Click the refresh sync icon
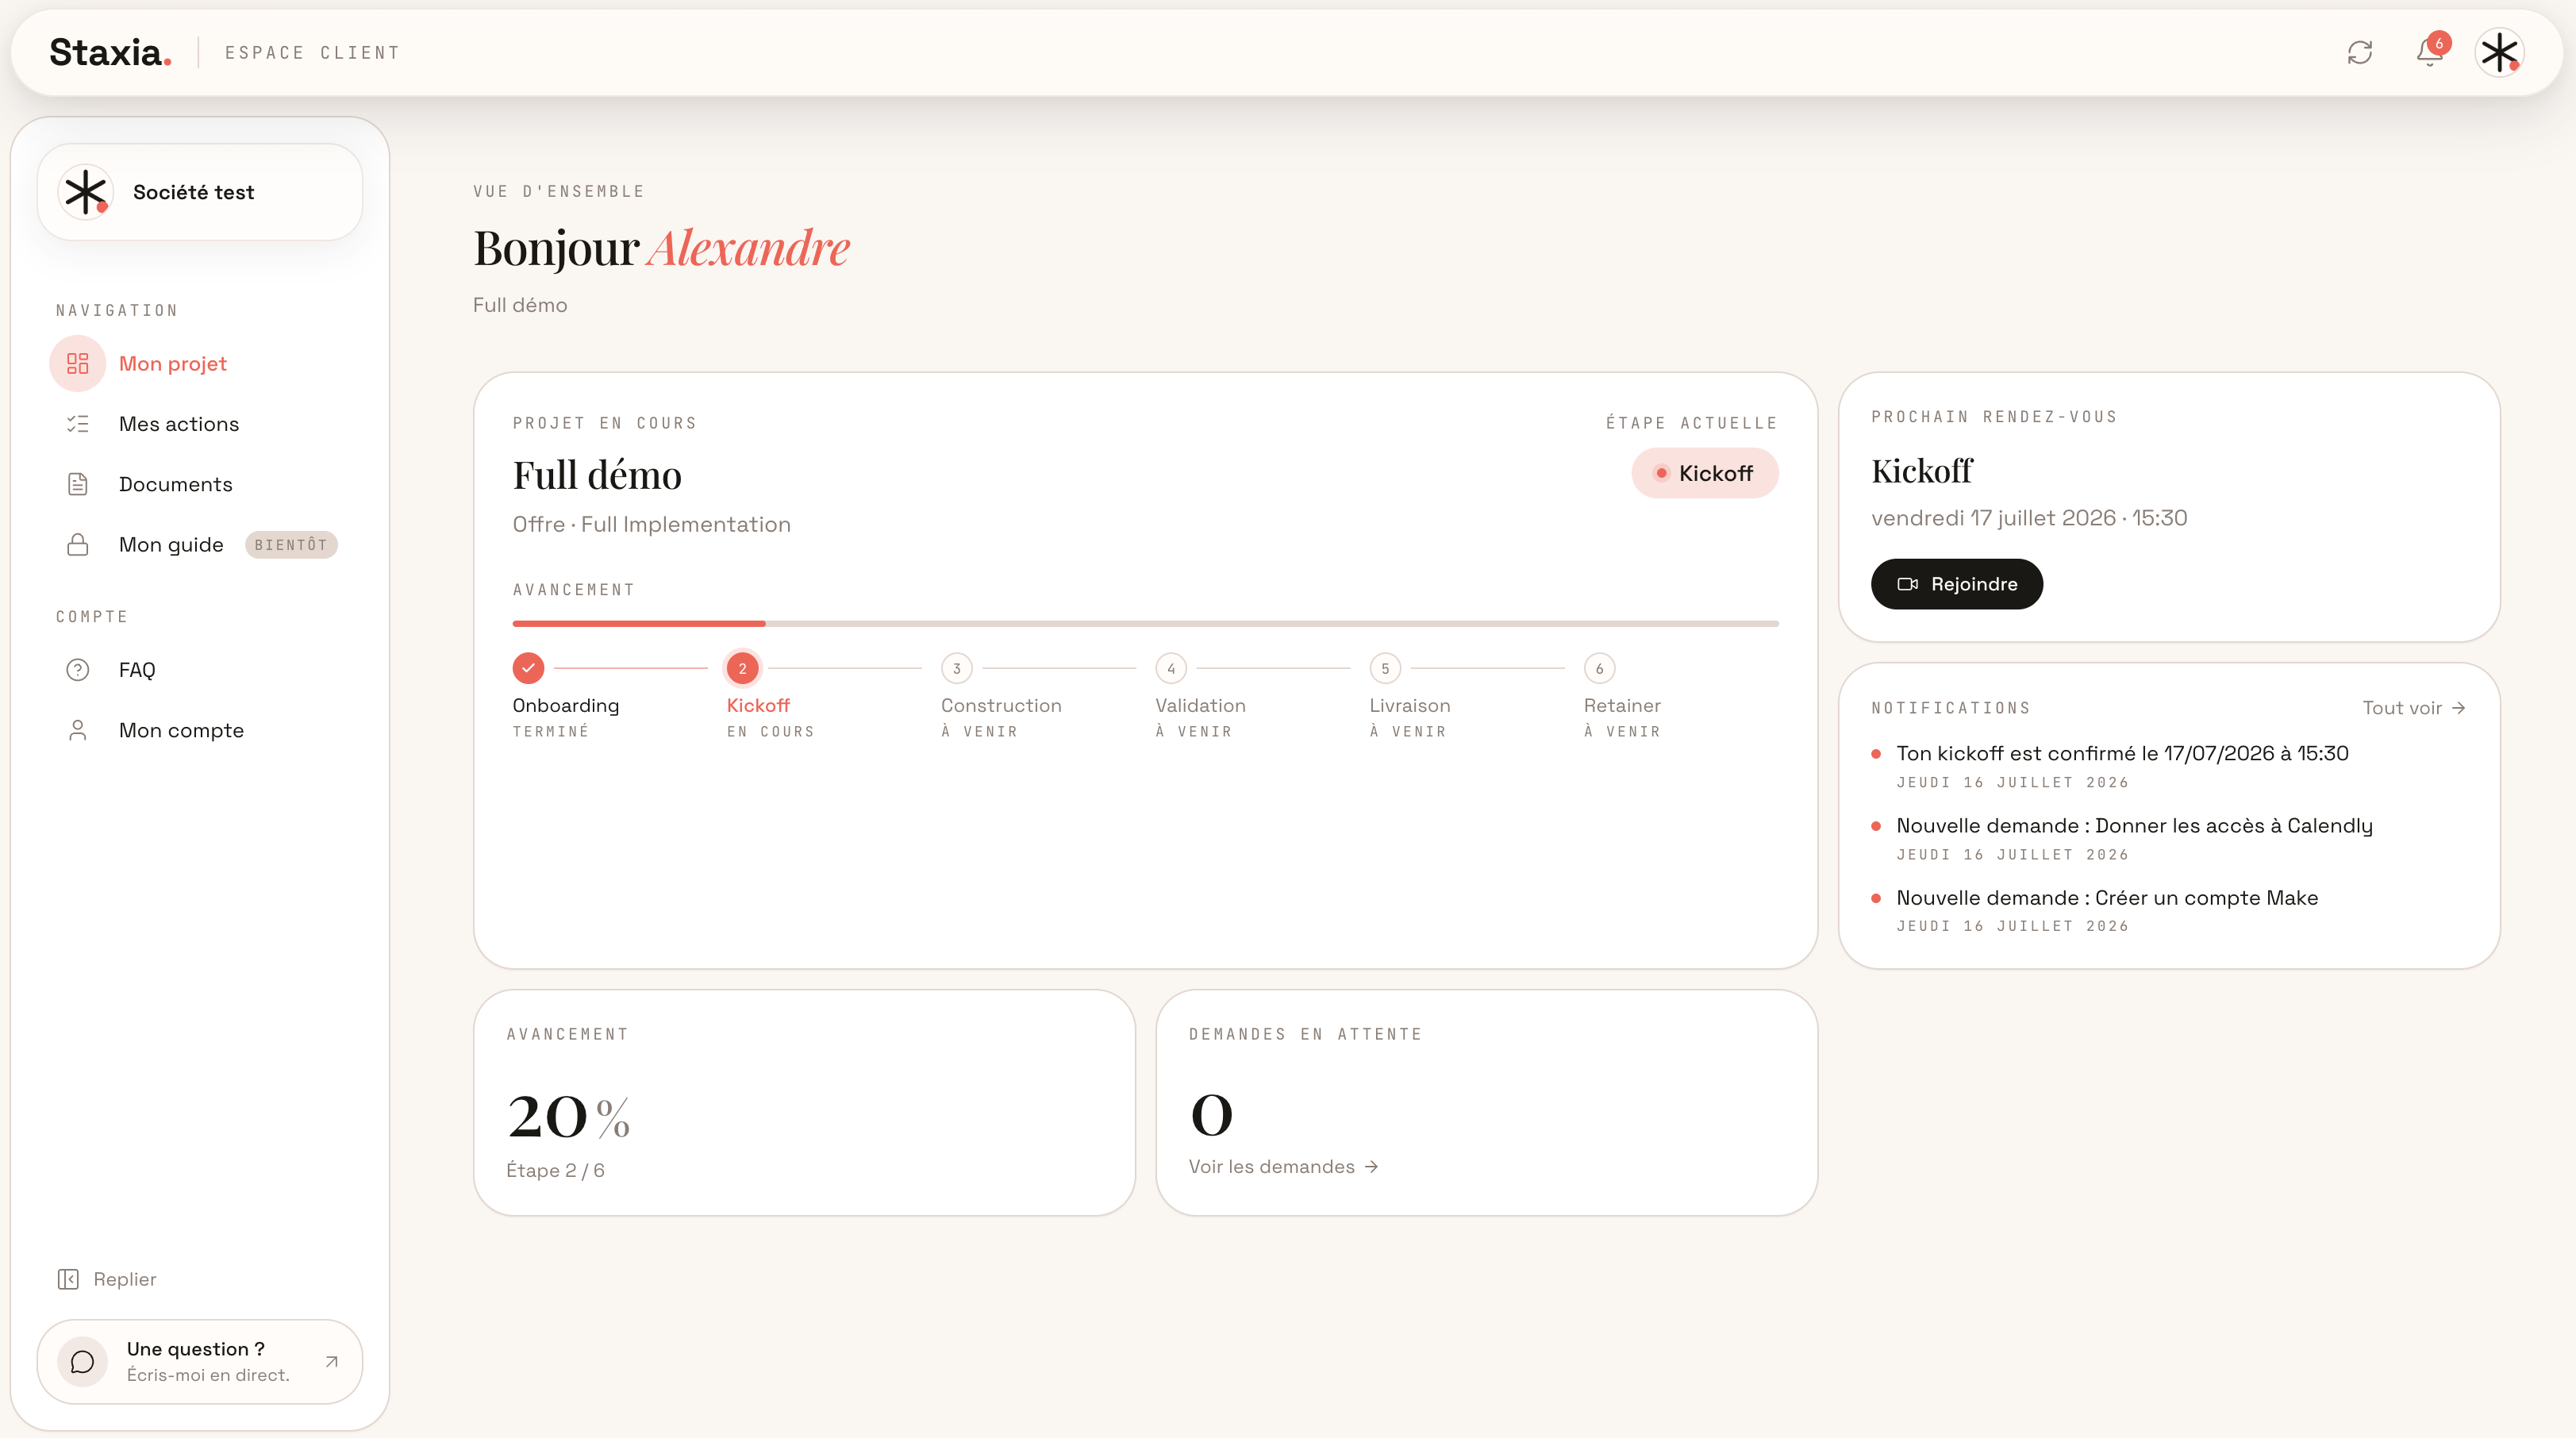Viewport: 2576px width, 1438px height. [x=2360, y=52]
